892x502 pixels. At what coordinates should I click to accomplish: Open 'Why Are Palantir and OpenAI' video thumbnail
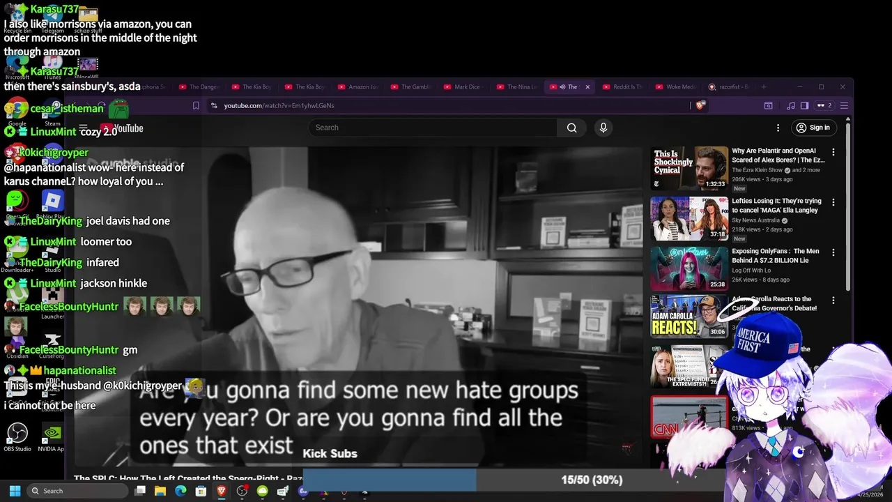click(x=689, y=168)
